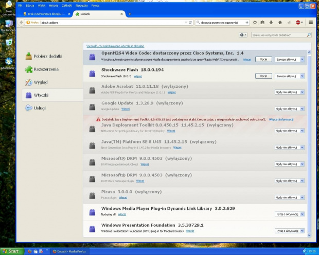This screenshot has width=319, height=255.
Task: Open the downloads arrow icon
Action: pyautogui.click(x=271, y=23)
